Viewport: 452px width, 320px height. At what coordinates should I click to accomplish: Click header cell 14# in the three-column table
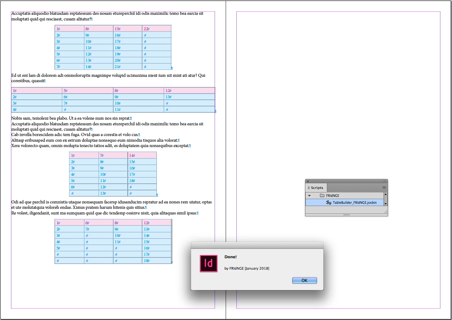click(142, 155)
